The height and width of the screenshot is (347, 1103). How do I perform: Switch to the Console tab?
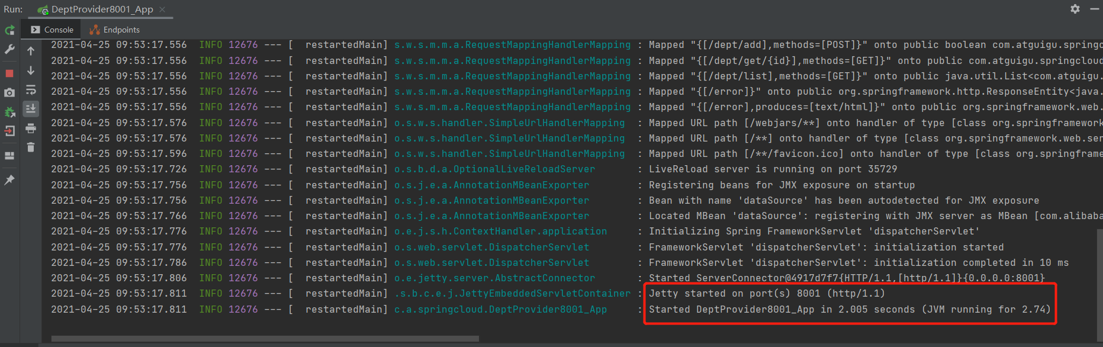(52, 30)
